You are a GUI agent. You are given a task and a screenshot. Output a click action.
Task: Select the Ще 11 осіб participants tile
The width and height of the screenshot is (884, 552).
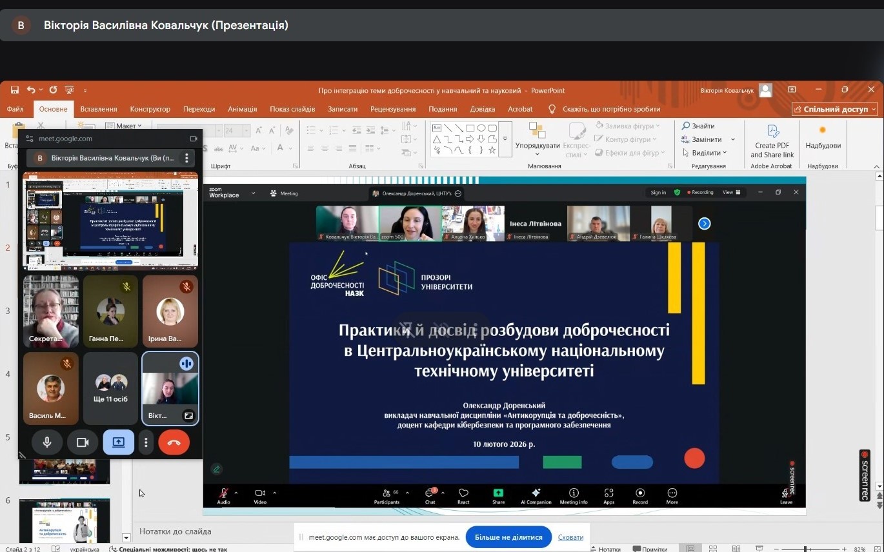(110, 388)
